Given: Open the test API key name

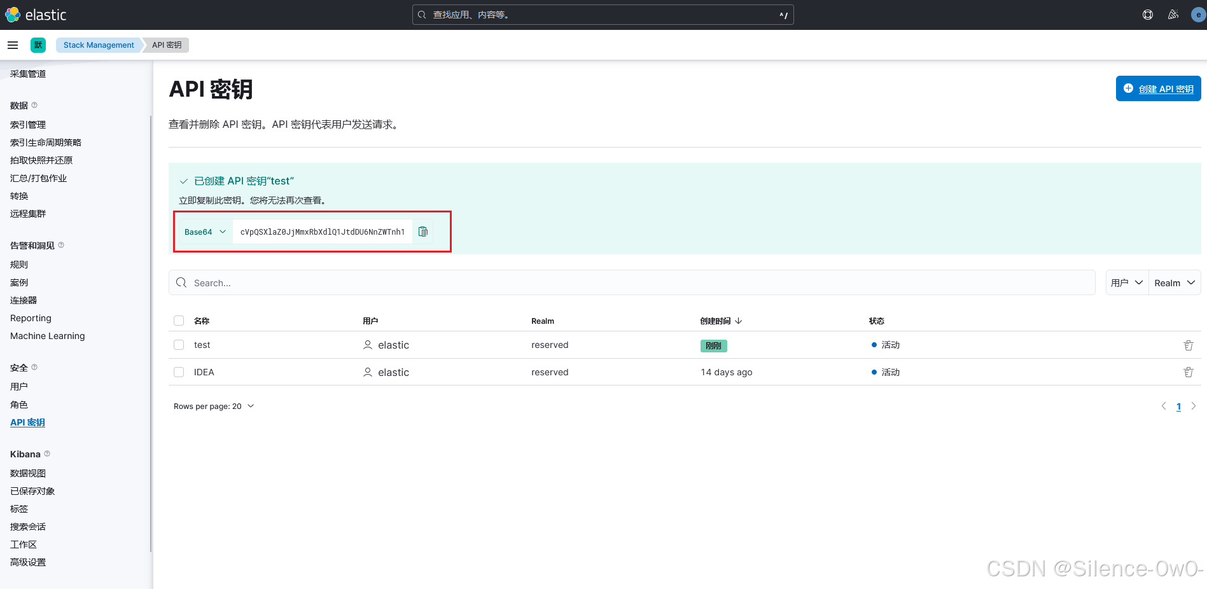Looking at the screenshot, I should click(x=202, y=345).
